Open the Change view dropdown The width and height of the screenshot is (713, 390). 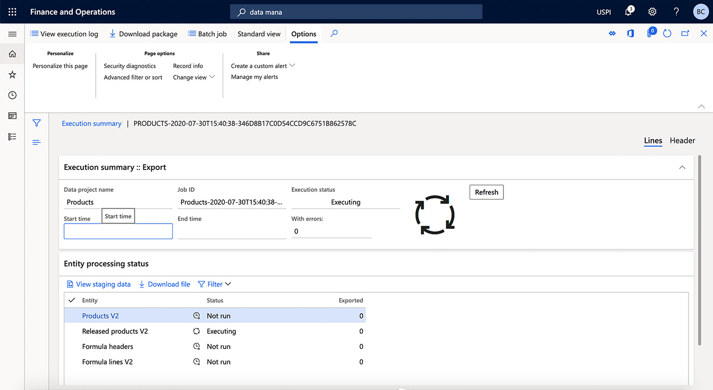click(194, 77)
